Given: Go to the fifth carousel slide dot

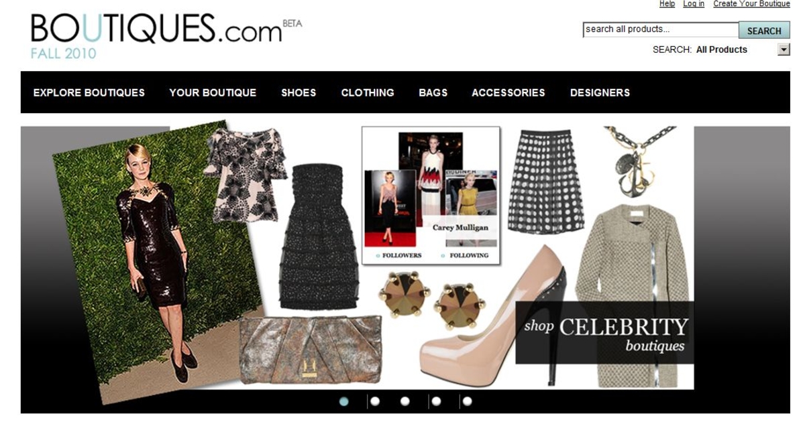Looking at the screenshot, I should click(467, 401).
